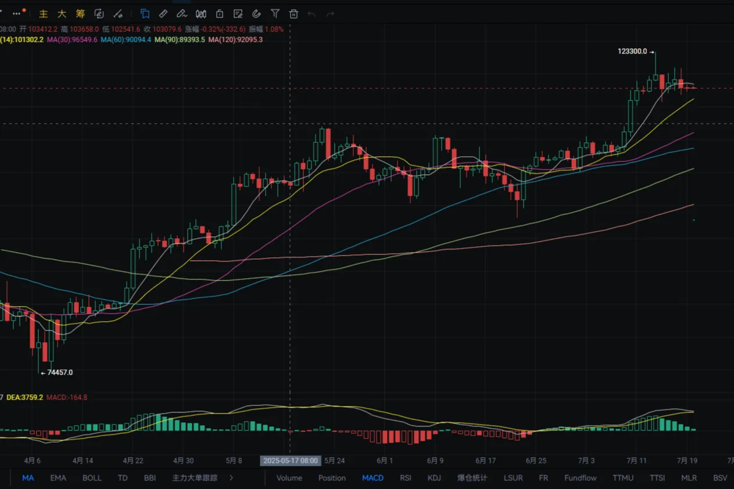Select the ruler measure tool
Image resolution: width=734 pixels, height=489 pixels.
coord(163,13)
